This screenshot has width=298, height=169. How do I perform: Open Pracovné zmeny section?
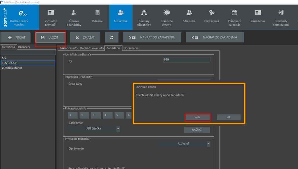pyautogui.click(x=167, y=17)
